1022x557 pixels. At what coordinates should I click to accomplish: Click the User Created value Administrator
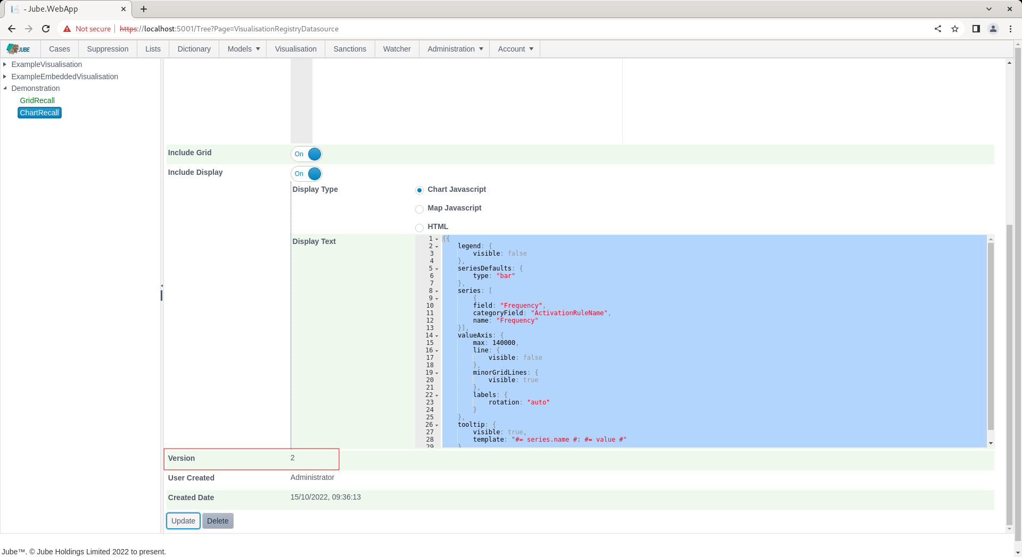pos(312,477)
